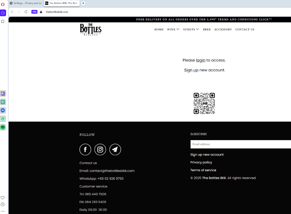Click the Telegram paper-plane icon
Image resolution: width=291 pixels, height=214 pixels.
coord(115,149)
